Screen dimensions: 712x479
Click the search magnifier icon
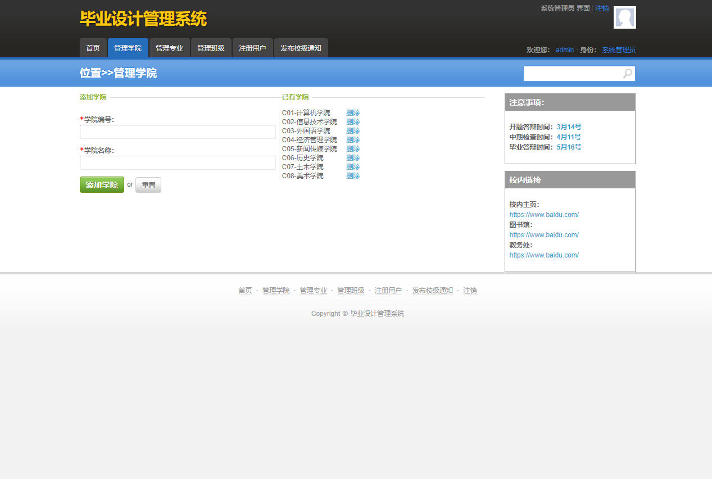coord(627,74)
